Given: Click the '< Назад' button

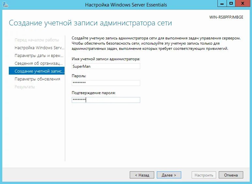Looking at the screenshot, I should [142, 175].
